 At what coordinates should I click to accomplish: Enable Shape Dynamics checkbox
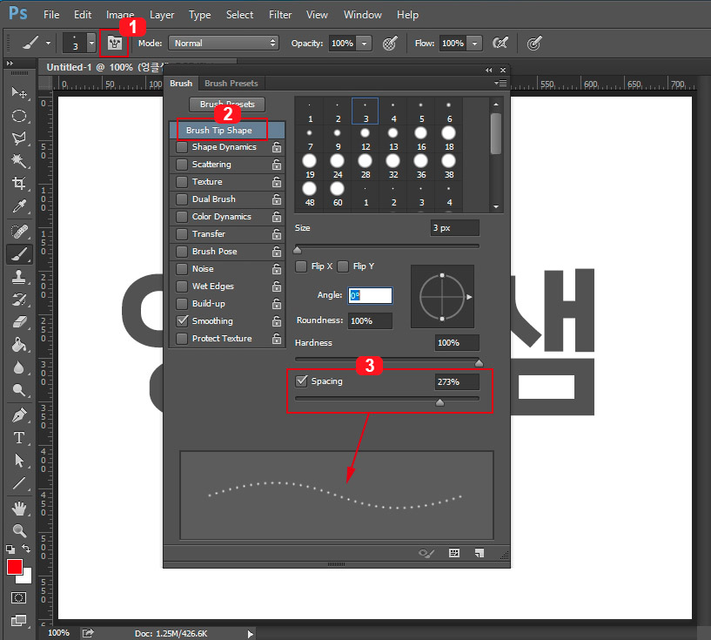182,147
